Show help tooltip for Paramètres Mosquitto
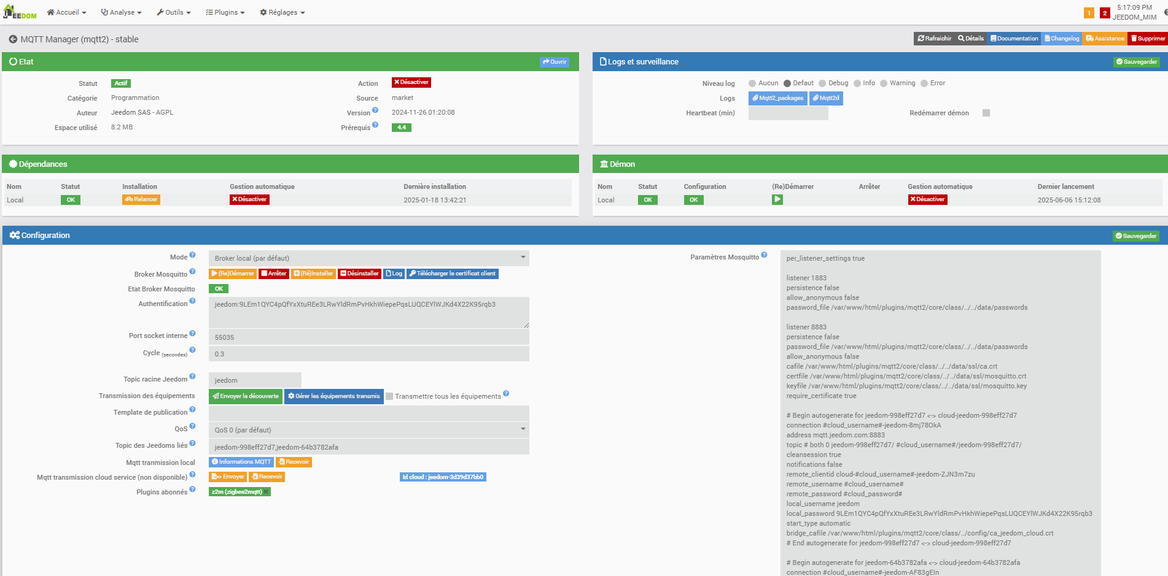Screen dimensions: 1168x576 764,255
